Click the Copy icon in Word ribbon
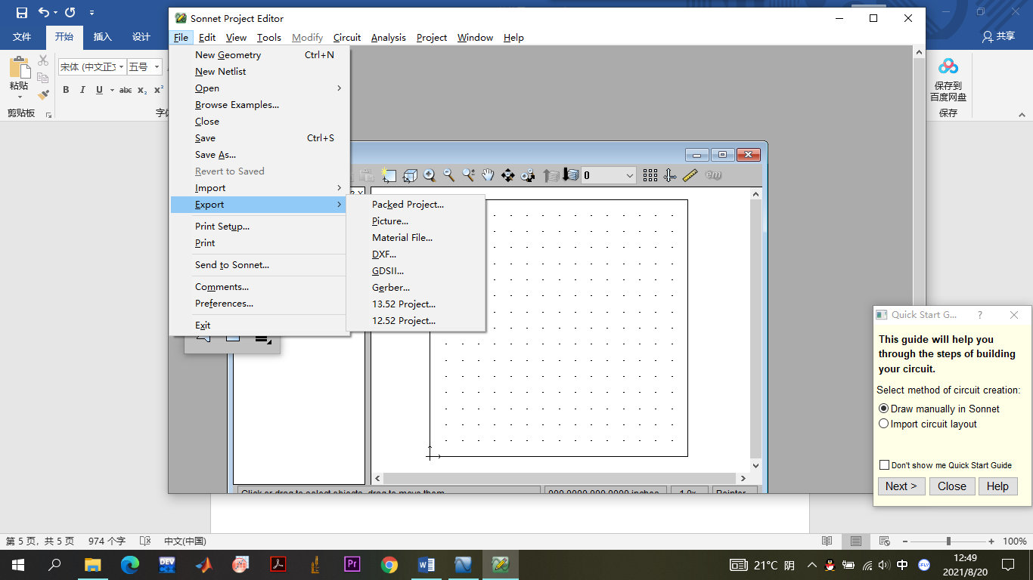Viewport: 1033px width, 580px height. (43, 78)
